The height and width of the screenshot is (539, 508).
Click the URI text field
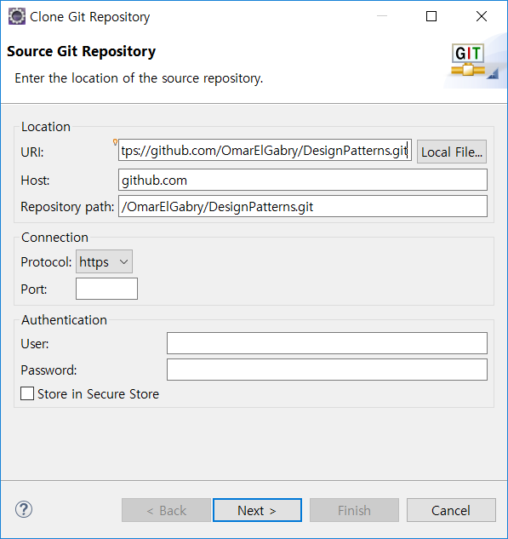[x=265, y=150]
